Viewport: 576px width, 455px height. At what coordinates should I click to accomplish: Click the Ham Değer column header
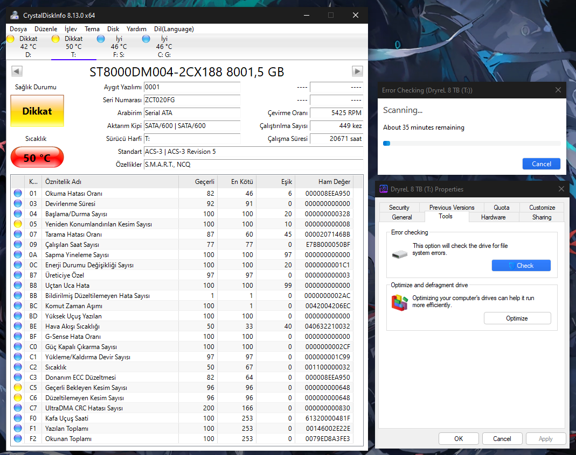pyautogui.click(x=324, y=181)
